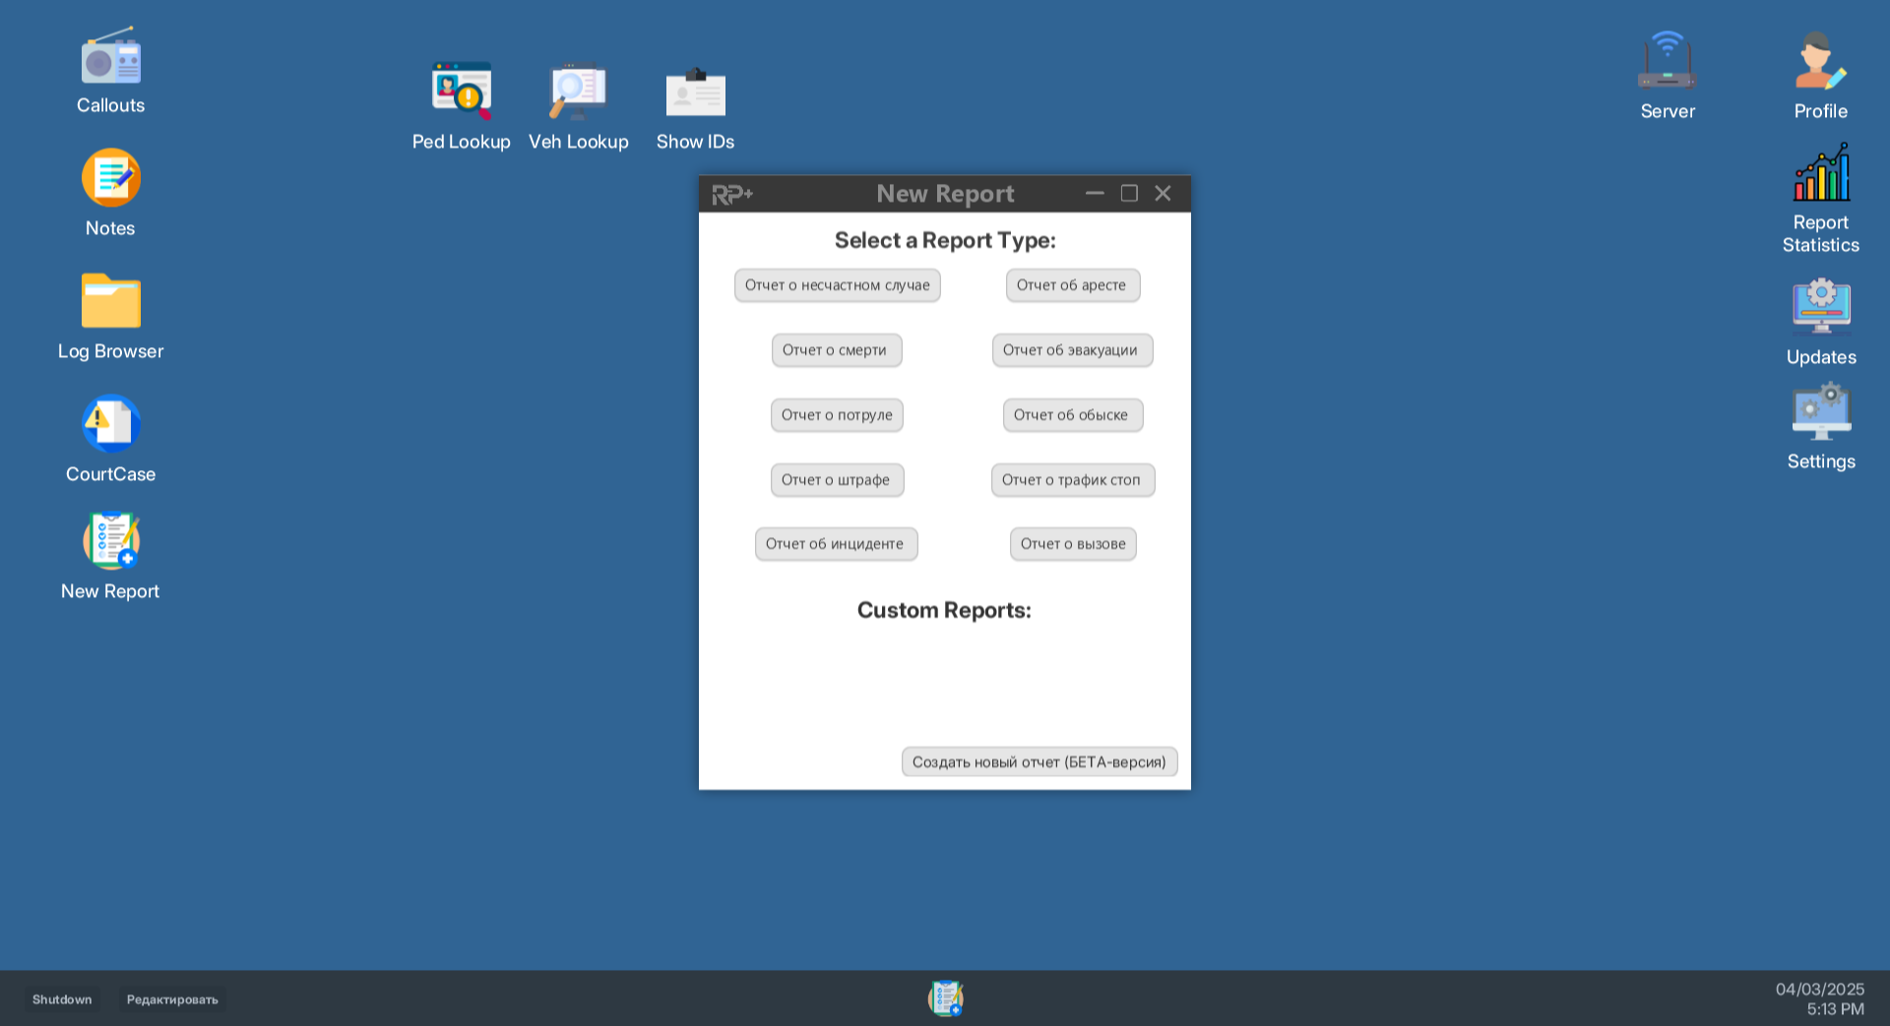Open the Veh Lookup icon
1890x1026 pixels.
coord(578,91)
